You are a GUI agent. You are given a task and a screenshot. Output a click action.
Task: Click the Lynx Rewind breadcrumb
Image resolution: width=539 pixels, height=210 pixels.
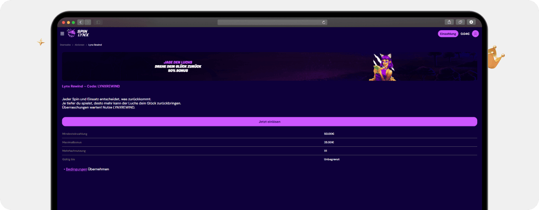pos(95,45)
